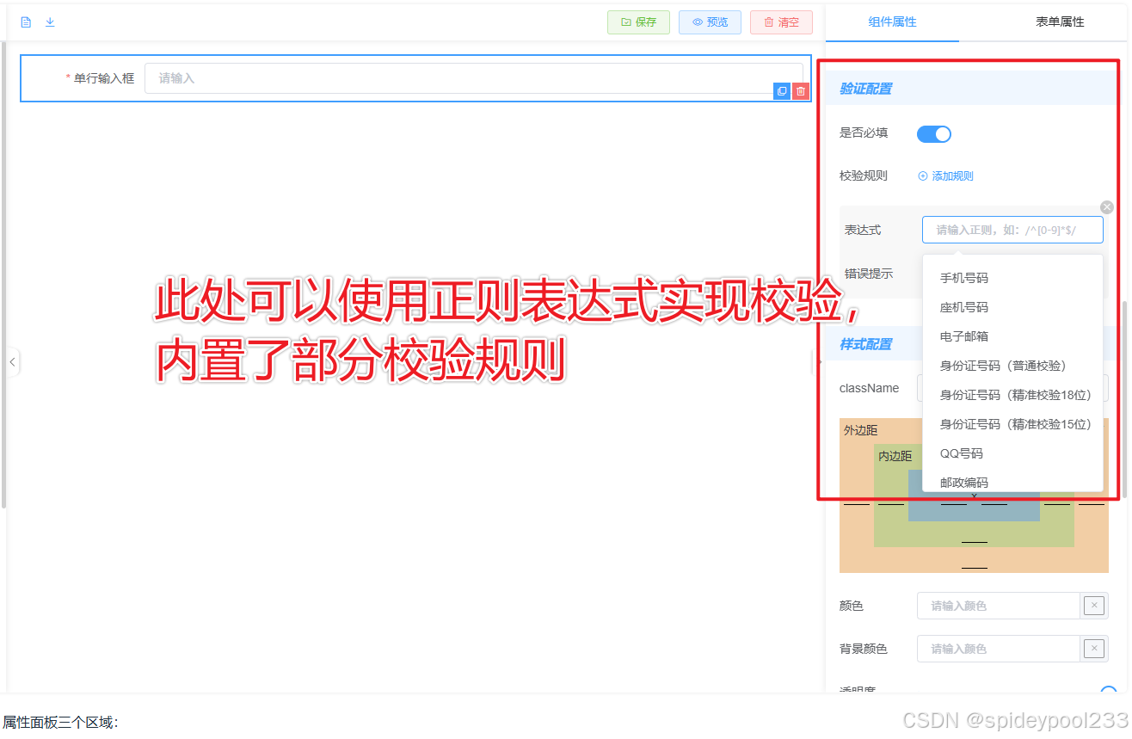Select 电子邮箱 from rule dropdown
The width and height of the screenshot is (1132, 739).
pyautogui.click(x=1012, y=336)
